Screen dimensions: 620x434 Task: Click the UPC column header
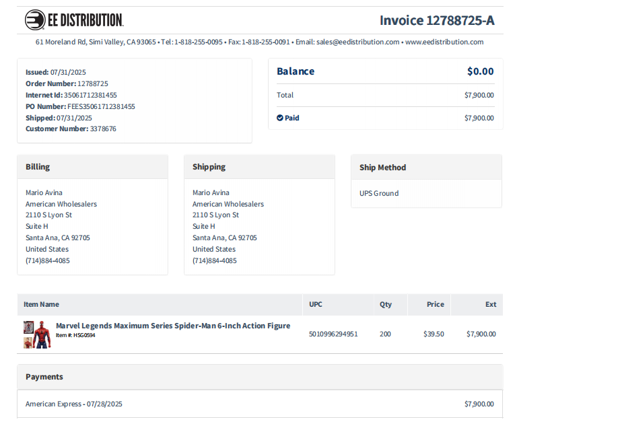(316, 304)
